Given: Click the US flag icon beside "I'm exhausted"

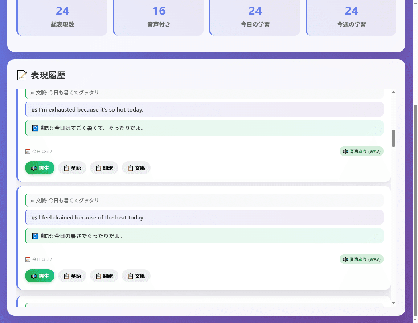Looking at the screenshot, I should pos(33,109).
